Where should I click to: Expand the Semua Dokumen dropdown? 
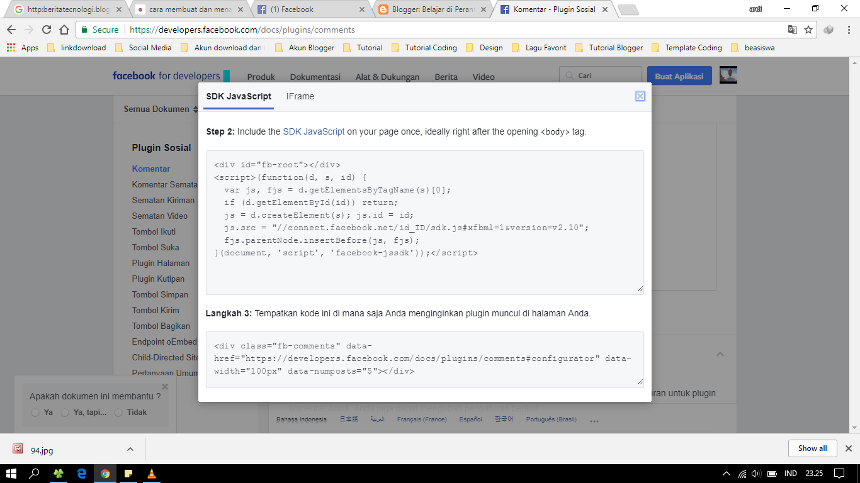click(x=161, y=109)
